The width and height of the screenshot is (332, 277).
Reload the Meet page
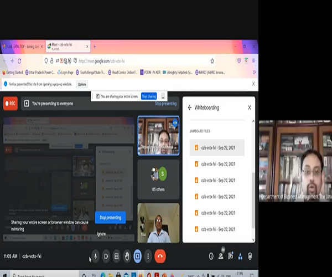19,61
